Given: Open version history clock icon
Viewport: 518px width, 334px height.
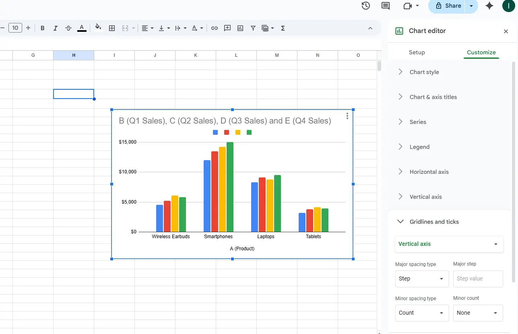Looking at the screenshot, I should (x=365, y=6).
